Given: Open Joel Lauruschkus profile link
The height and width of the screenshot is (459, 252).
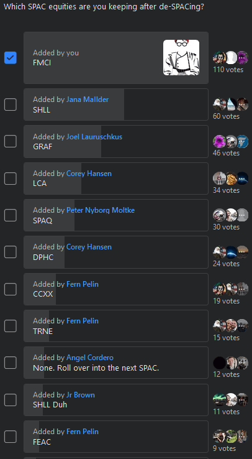Looking at the screenshot, I should (x=94, y=137).
